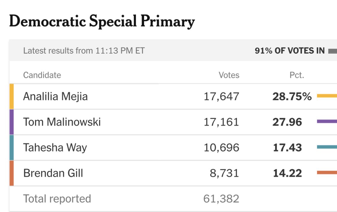Click Mejia's yellow percentage bar
The image size is (337, 212).
327,96
